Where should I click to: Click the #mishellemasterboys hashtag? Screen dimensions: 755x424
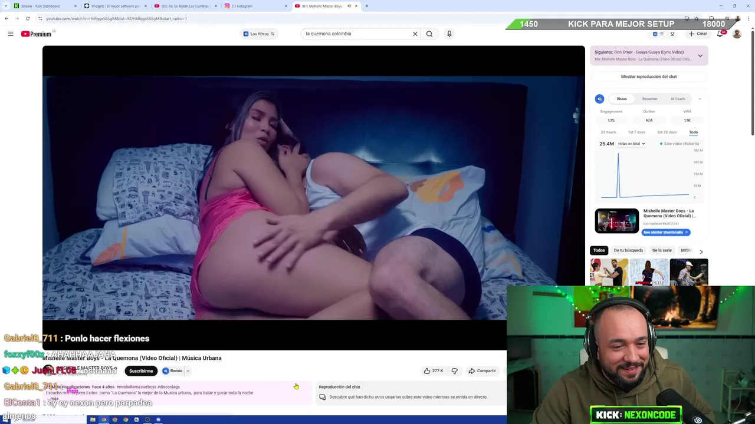coord(136,387)
